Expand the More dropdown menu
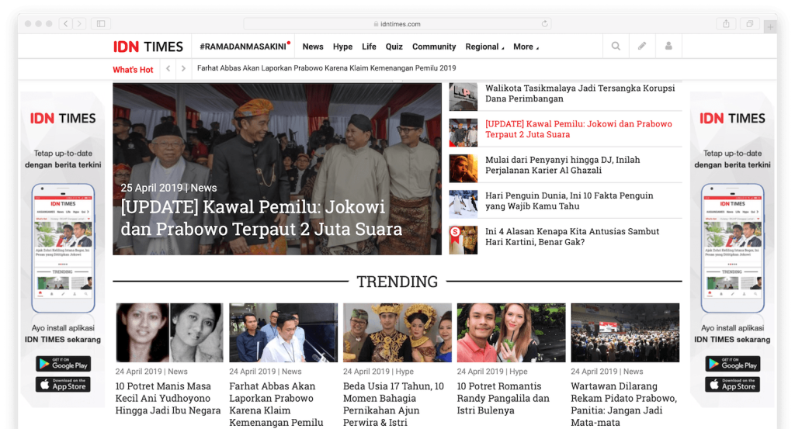Viewport: 795px width, 429px height. (x=526, y=47)
